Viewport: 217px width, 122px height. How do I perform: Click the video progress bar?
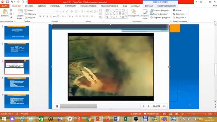[x=100, y=106]
